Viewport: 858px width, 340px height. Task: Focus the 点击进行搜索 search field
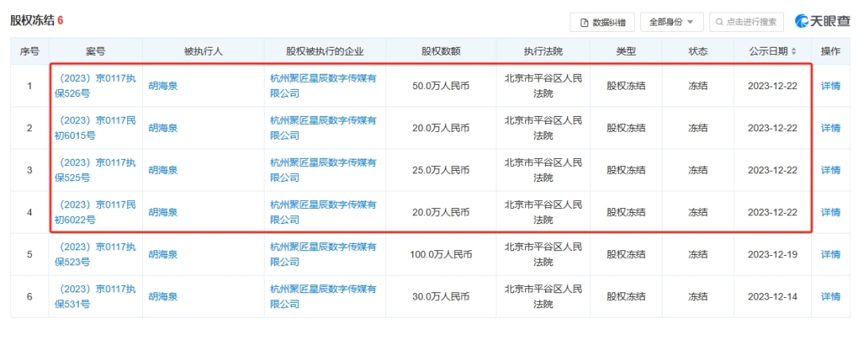point(746,22)
